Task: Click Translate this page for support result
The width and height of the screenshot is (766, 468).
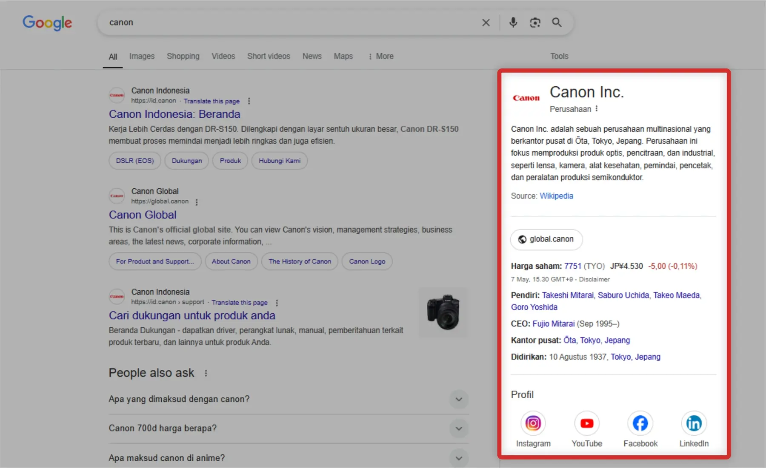Action: tap(240, 303)
